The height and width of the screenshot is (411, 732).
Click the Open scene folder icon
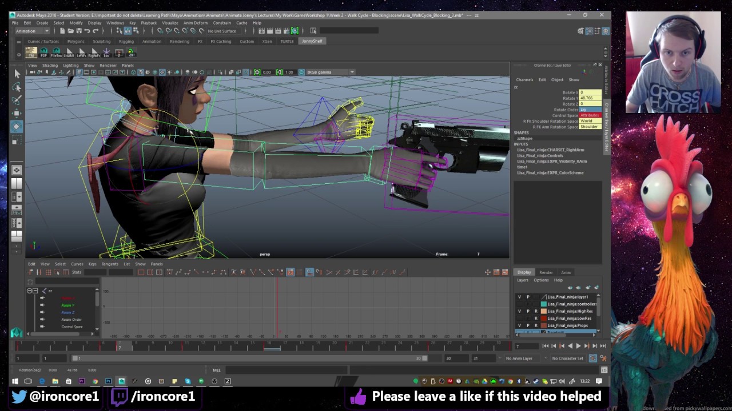coord(70,31)
